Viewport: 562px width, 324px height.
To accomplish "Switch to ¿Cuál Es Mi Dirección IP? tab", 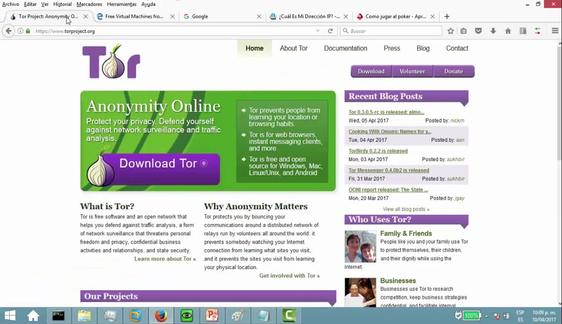I will [309, 16].
